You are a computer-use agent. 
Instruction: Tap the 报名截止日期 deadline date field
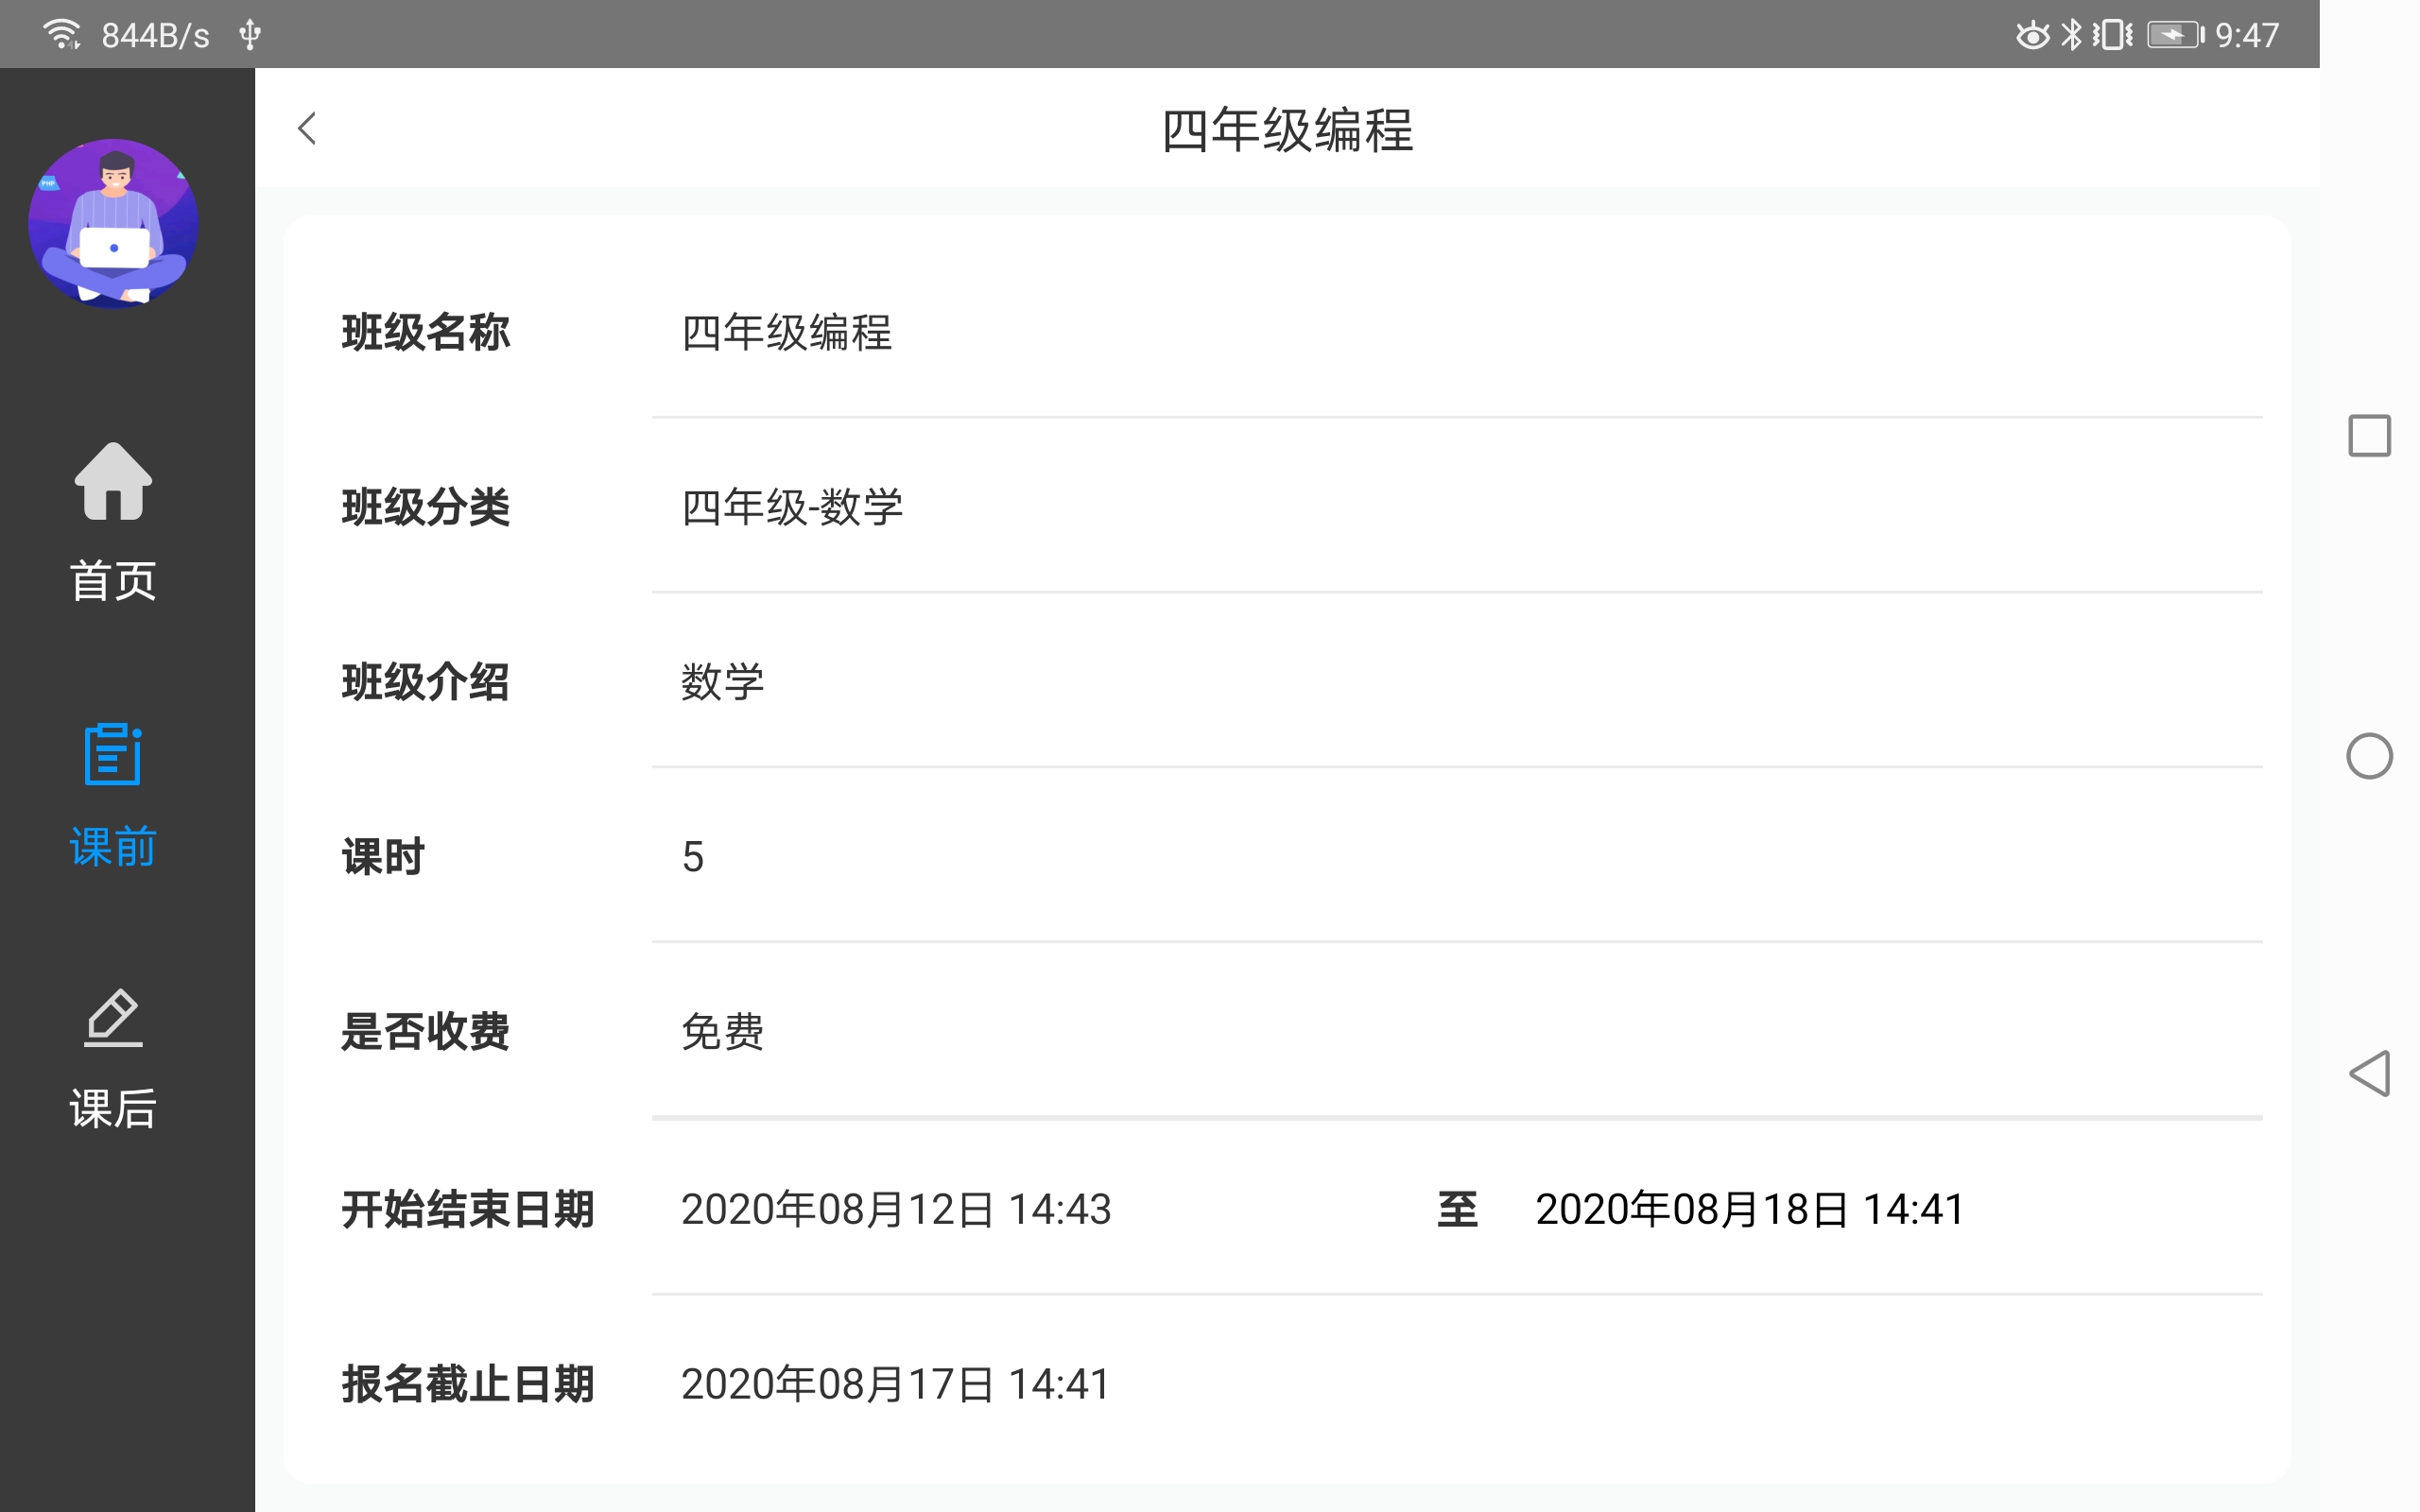tap(893, 1384)
